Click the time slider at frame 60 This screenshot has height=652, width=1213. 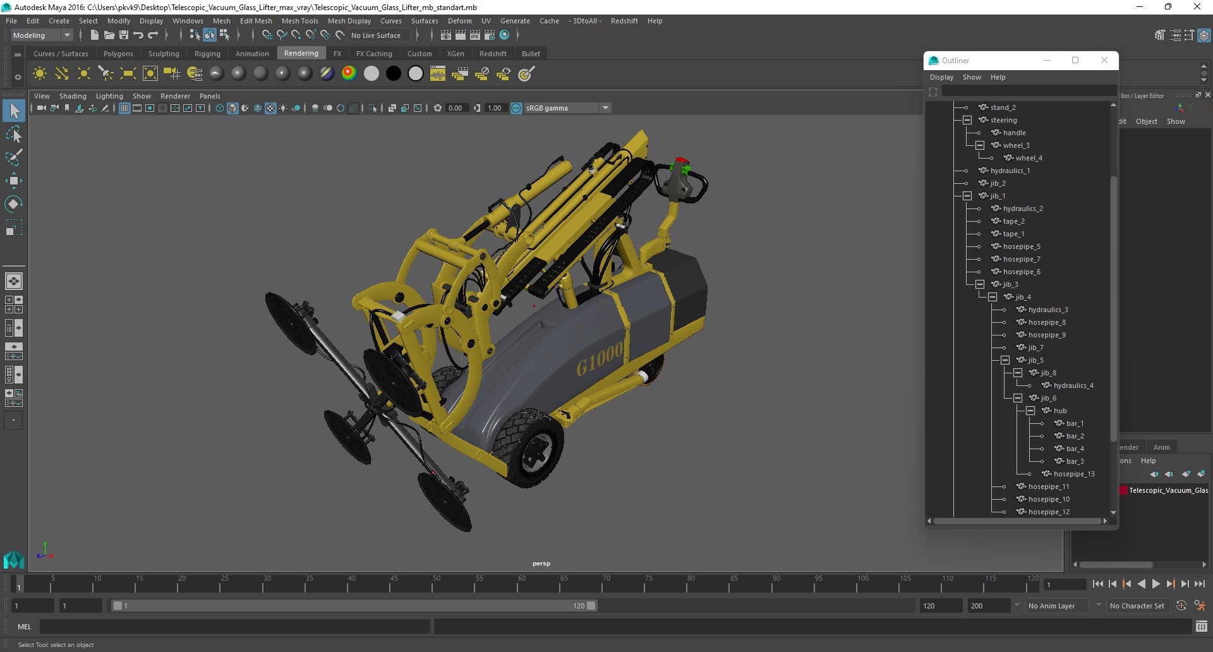click(522, 584)
